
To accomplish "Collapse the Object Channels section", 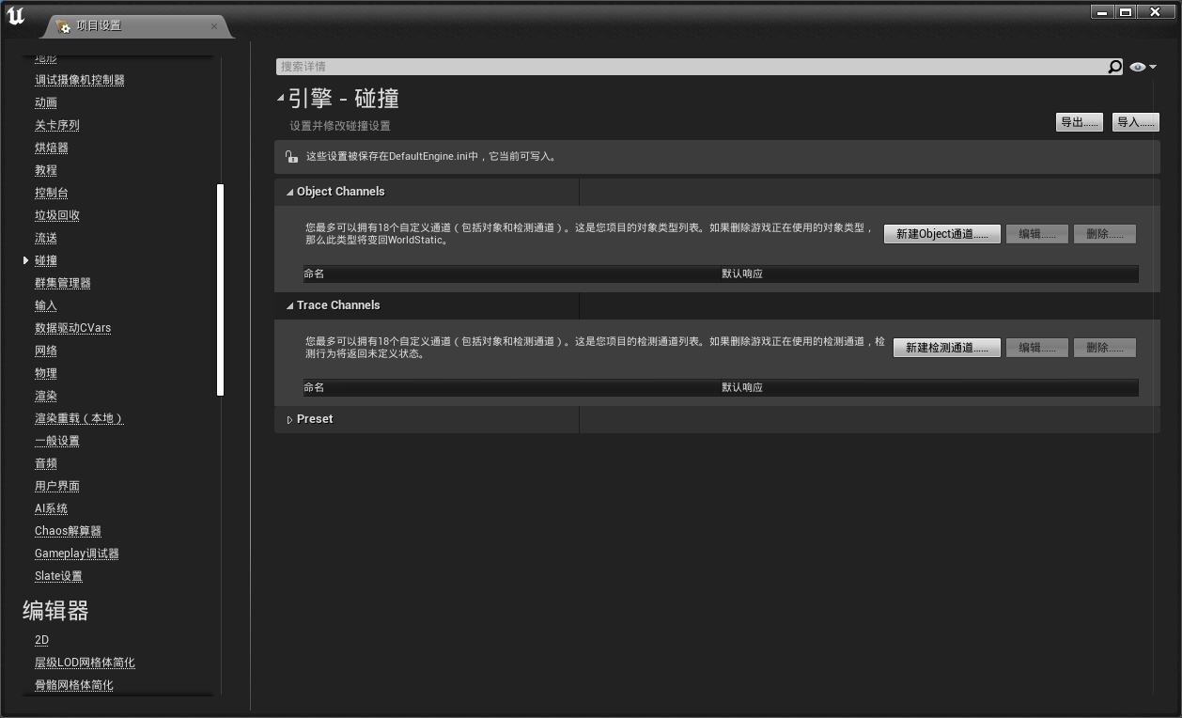I will point(289,192).
